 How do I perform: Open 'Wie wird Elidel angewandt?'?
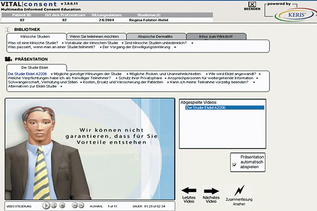(232, 74)
